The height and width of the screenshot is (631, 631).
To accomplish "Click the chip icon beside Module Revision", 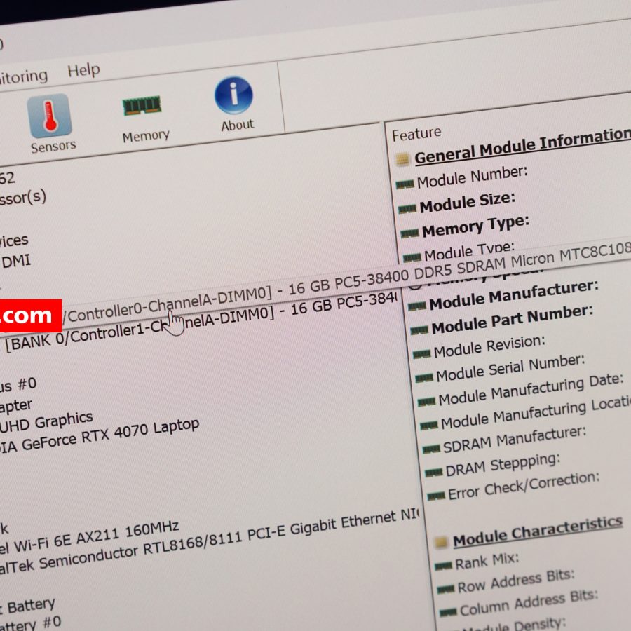I will tap(422, 354).
